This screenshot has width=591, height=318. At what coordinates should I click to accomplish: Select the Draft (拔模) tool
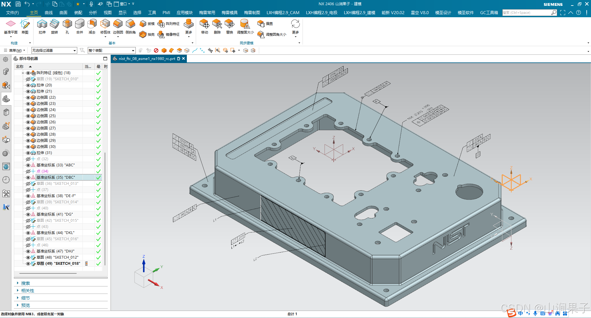147,24
